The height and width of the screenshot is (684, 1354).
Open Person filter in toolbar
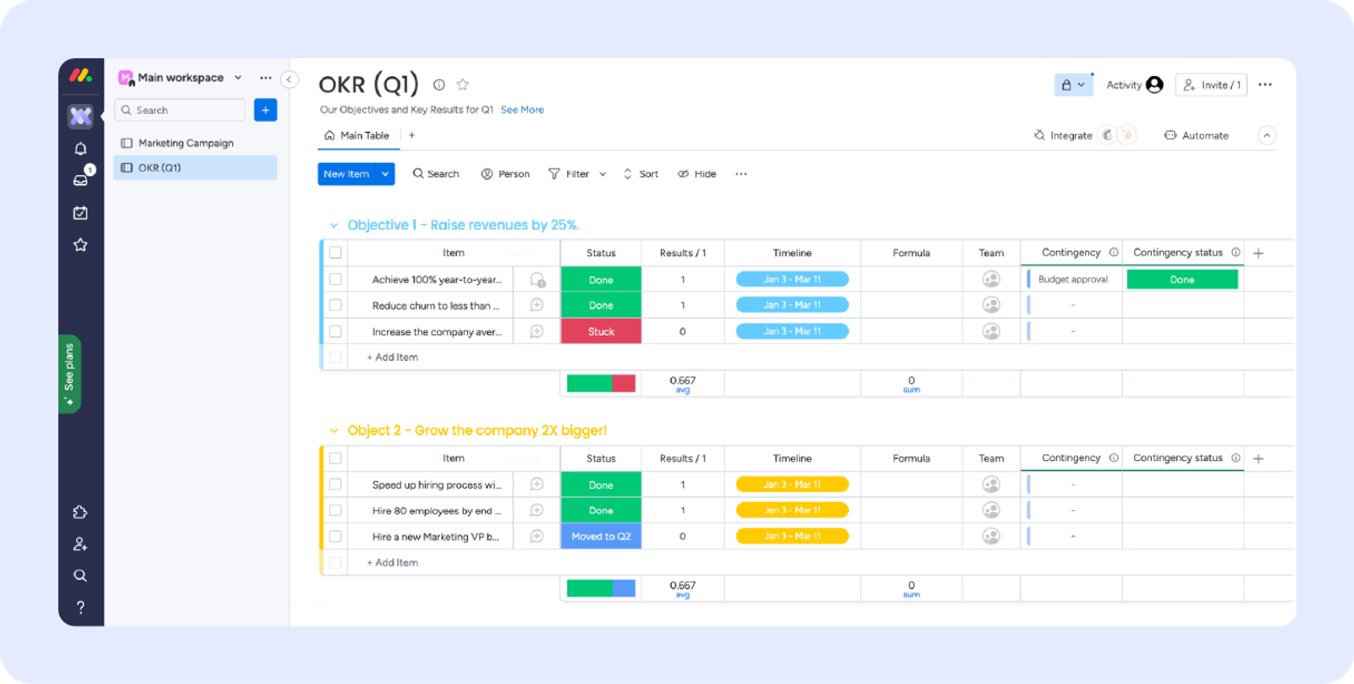[505, 174]
